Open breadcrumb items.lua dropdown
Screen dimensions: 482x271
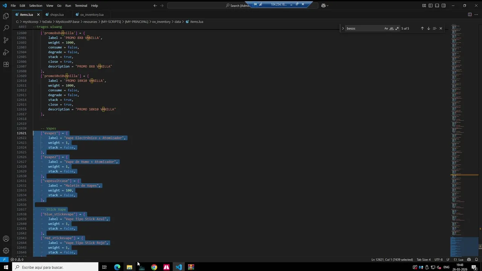tap(194, 22)
